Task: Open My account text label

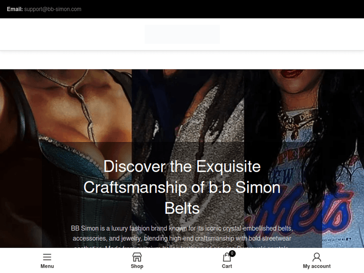Action: click(x=316, y=266)
